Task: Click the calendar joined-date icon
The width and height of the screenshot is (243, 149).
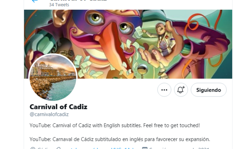Action: (x=145, y=148)
